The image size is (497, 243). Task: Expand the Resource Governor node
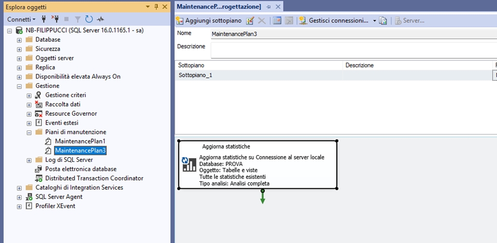[x=29, y=114]
